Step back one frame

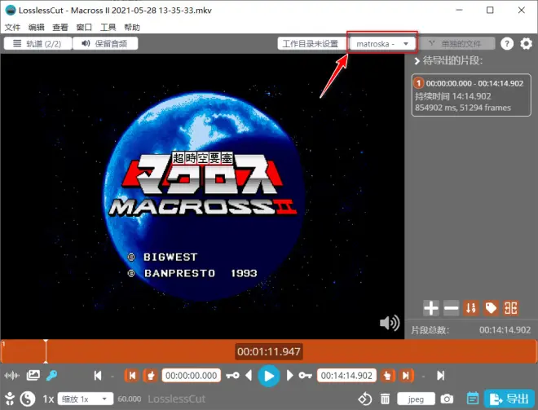249,376
